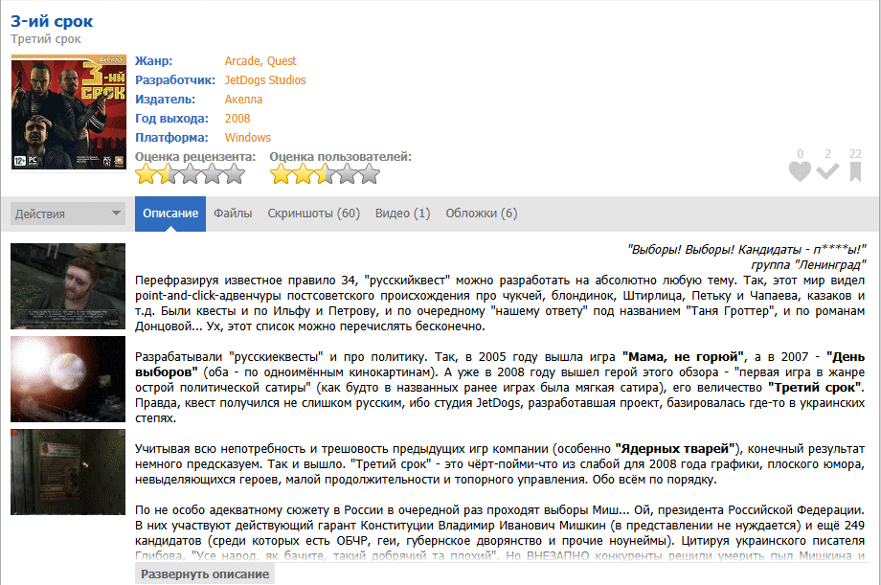The image size is (881, 585).
Task: Click the Arcade genre link
Action: 242,60
